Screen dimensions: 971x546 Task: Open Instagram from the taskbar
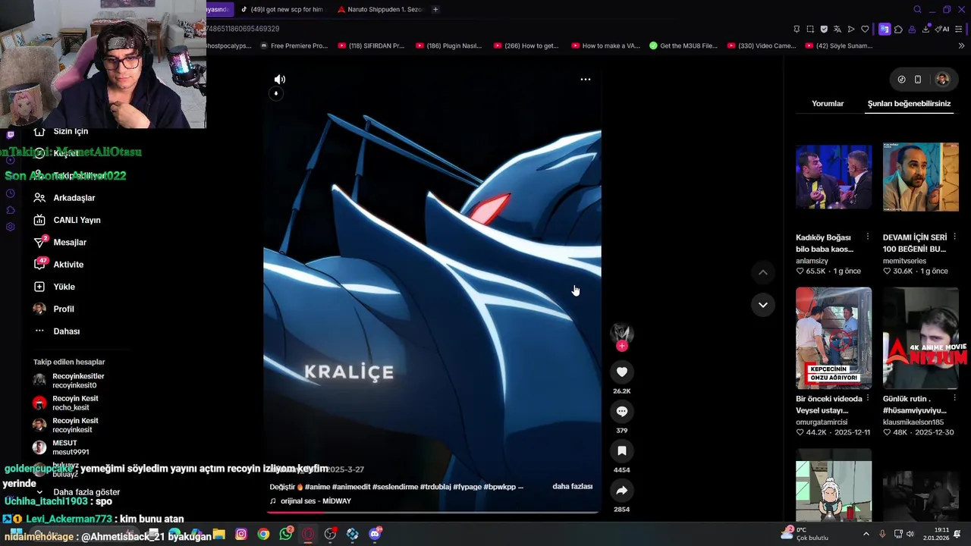[x=241, y=534]
